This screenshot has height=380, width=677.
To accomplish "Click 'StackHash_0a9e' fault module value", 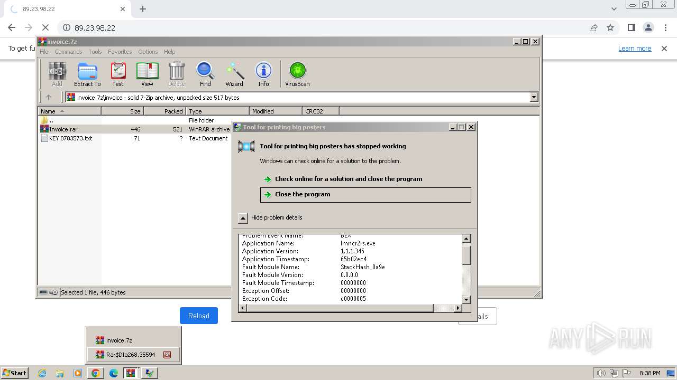I will coord(362,267).
